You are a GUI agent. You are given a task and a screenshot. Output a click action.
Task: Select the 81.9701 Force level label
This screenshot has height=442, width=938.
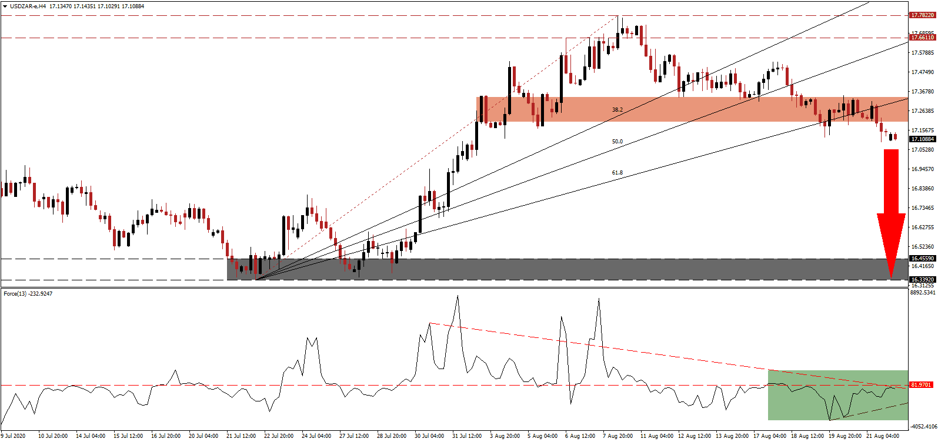coord(921,385)
